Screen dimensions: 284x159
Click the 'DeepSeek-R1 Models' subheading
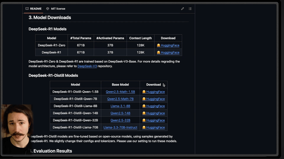(x=47, y=29)
